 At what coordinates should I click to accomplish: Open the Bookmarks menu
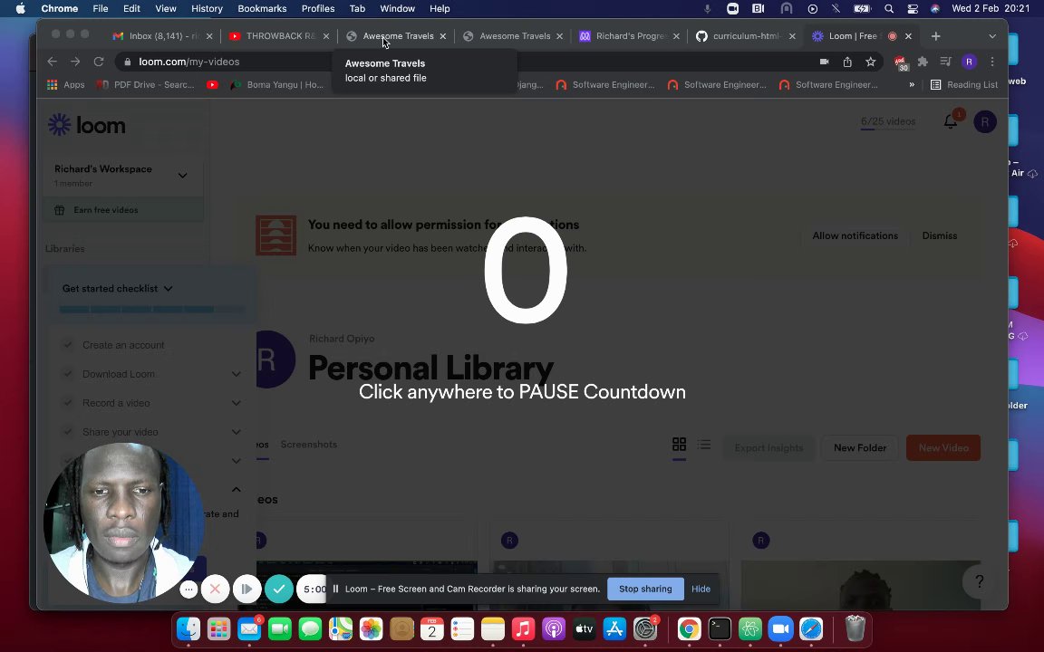[x=262, y=9]
